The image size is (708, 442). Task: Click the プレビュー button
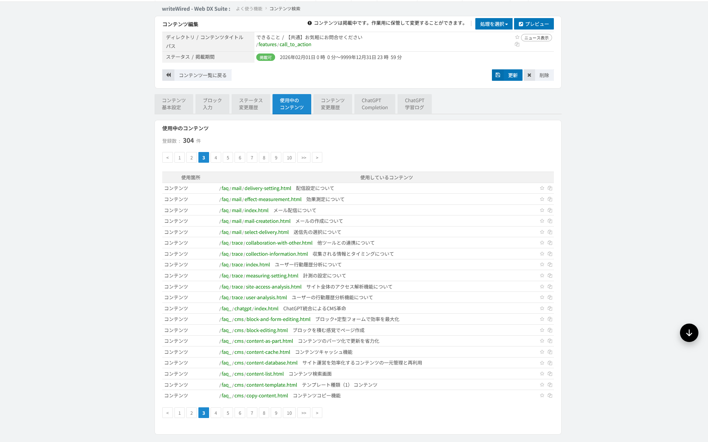[534, 24]
